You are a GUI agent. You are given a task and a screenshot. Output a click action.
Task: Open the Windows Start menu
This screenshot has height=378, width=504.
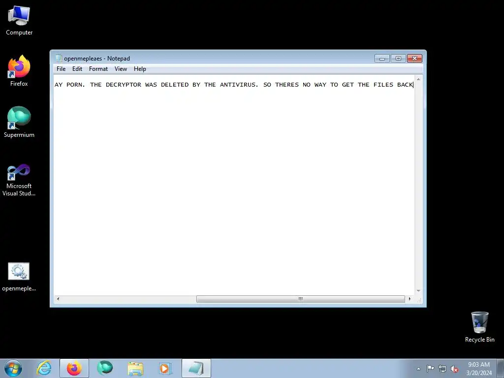click(x=13, y=368)
